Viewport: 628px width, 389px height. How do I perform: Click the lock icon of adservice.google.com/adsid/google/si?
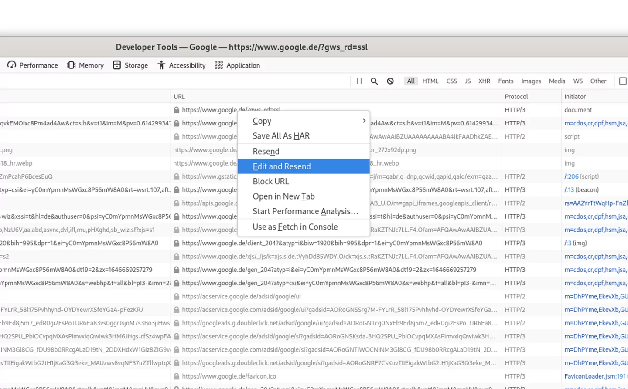point(177,350)
